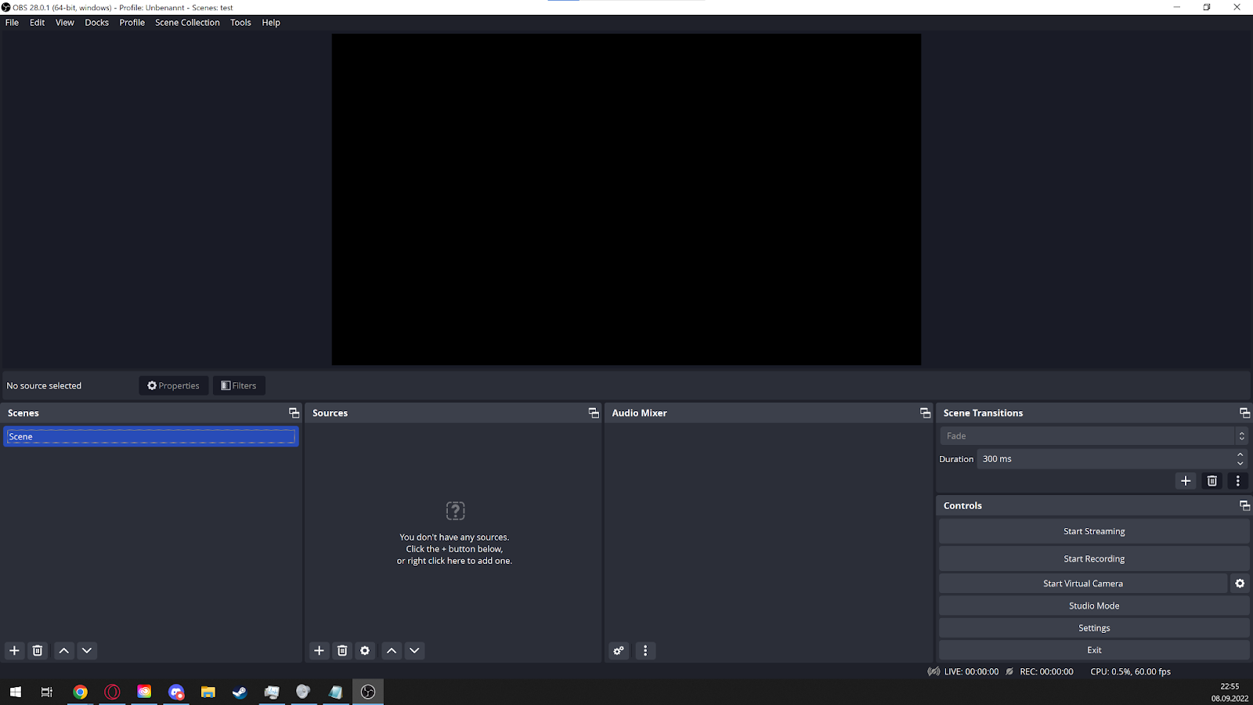Image resolution: width=1253 pixels, height=705 pixels.
Task: Delete the selected scene transition
Action: click(x=1212, y=481)
